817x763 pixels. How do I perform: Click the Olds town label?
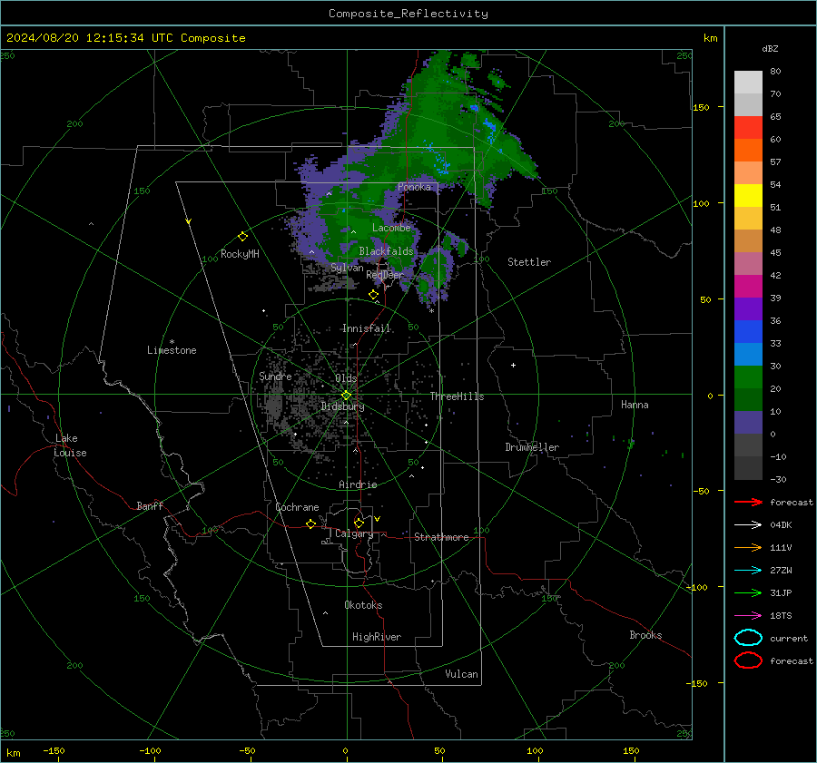346,378
